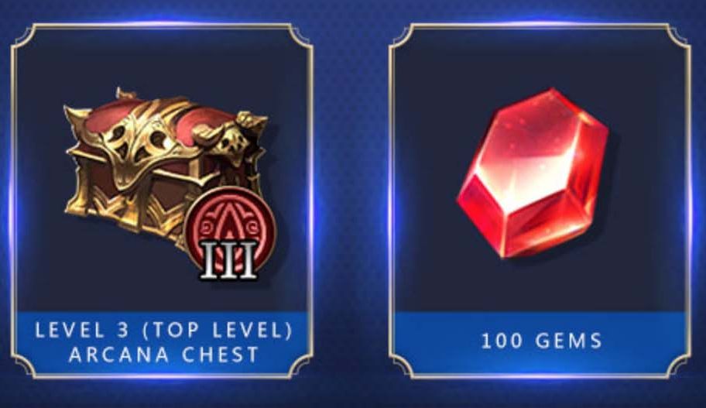The height and width of the screenshot is (408, 706).
Task: Select the "100 GEMS" label
Action: (542, 341)
